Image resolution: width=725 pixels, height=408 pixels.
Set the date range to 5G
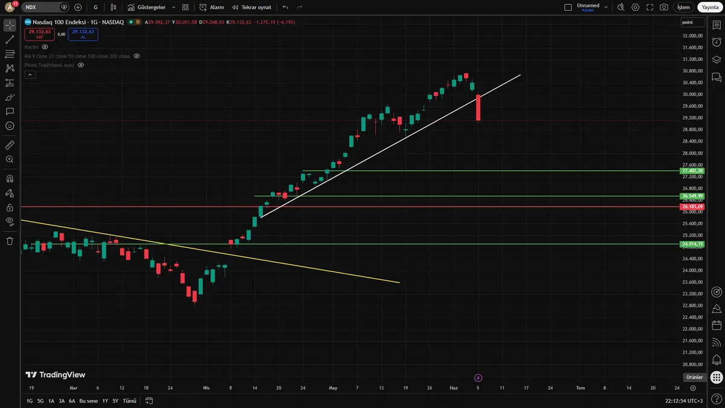pyautogui.click(x=40, y=401)
